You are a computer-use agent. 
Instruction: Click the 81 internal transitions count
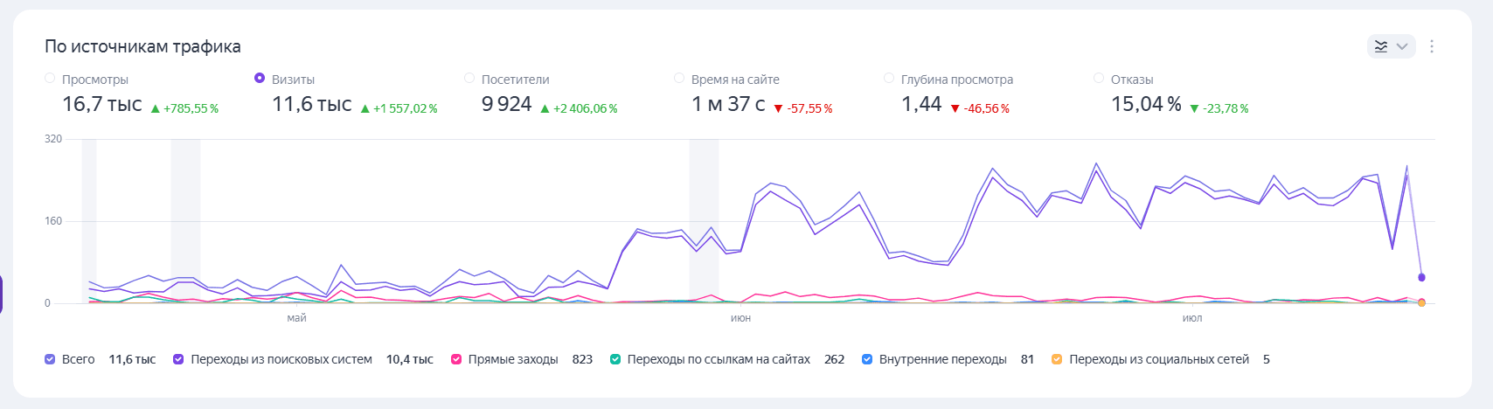click(1027, 359)
